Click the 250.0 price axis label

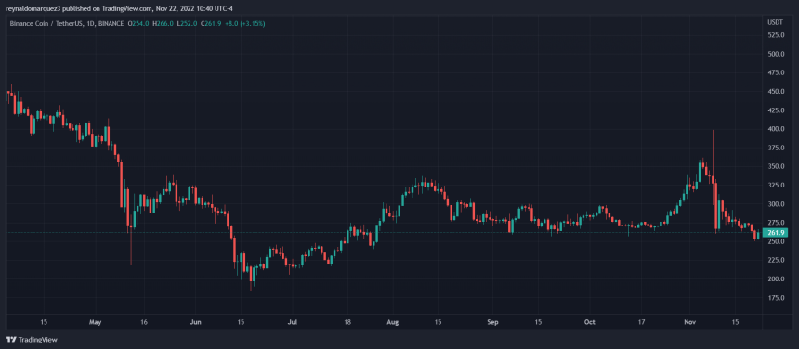click(776, 241)
